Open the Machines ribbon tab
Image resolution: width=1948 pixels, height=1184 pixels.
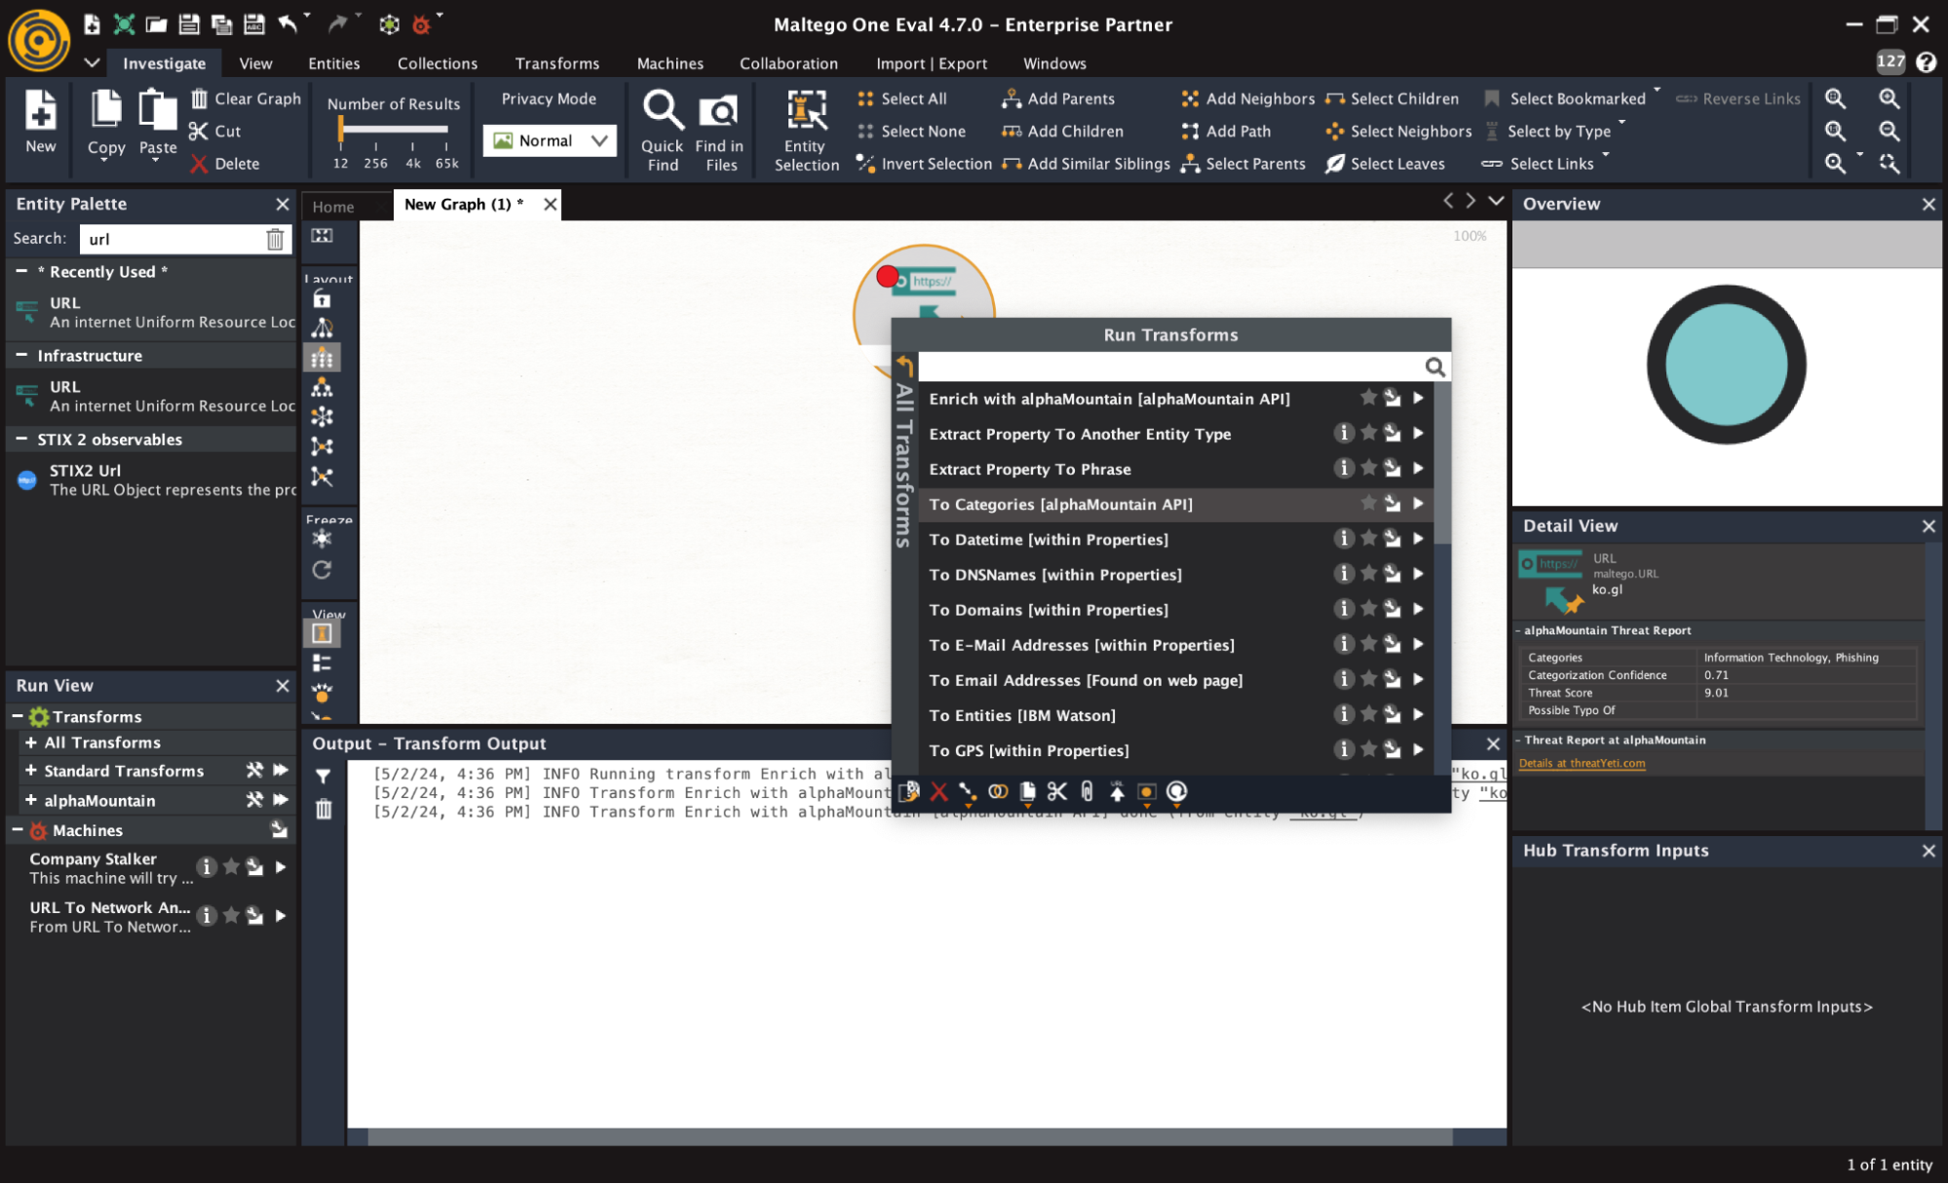(670, 63)
